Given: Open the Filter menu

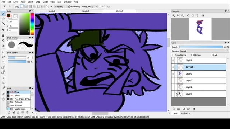Looking at the screenshot, I should 23,2.
